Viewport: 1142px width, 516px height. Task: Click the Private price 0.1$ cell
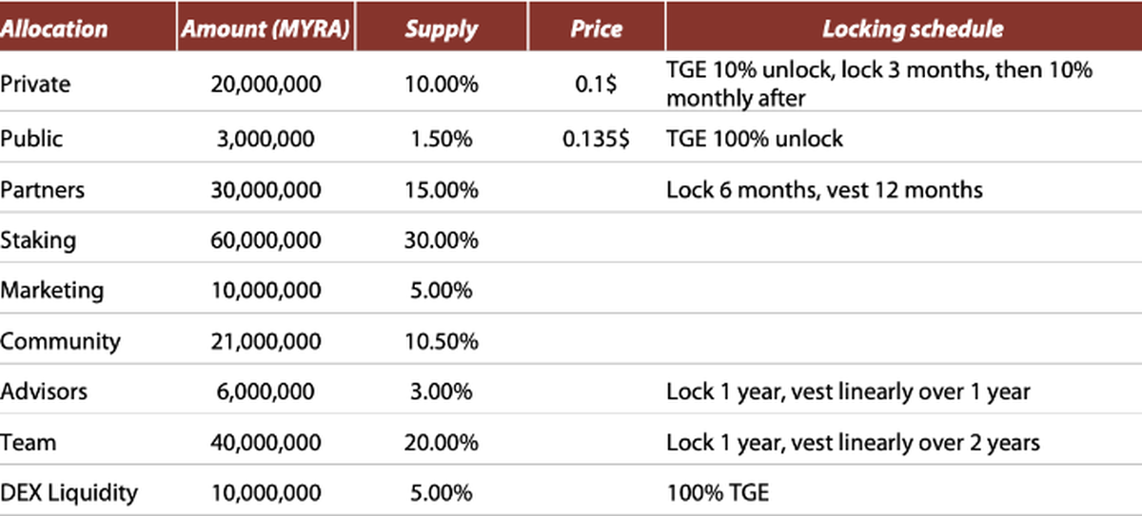tap(595, 84)
